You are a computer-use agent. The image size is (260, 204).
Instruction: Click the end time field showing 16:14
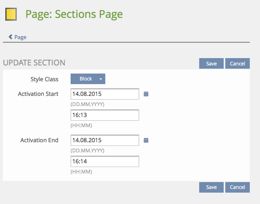tap(104, 162)
